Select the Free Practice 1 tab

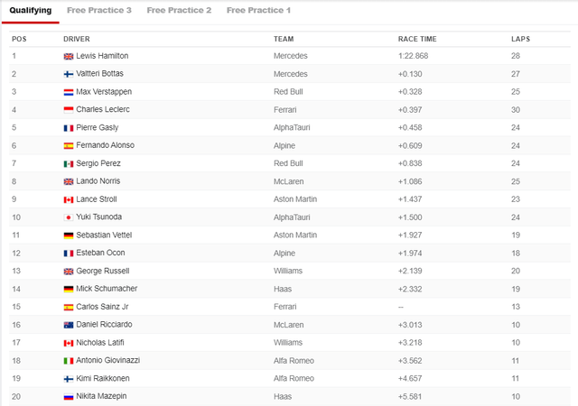(259, 10)
